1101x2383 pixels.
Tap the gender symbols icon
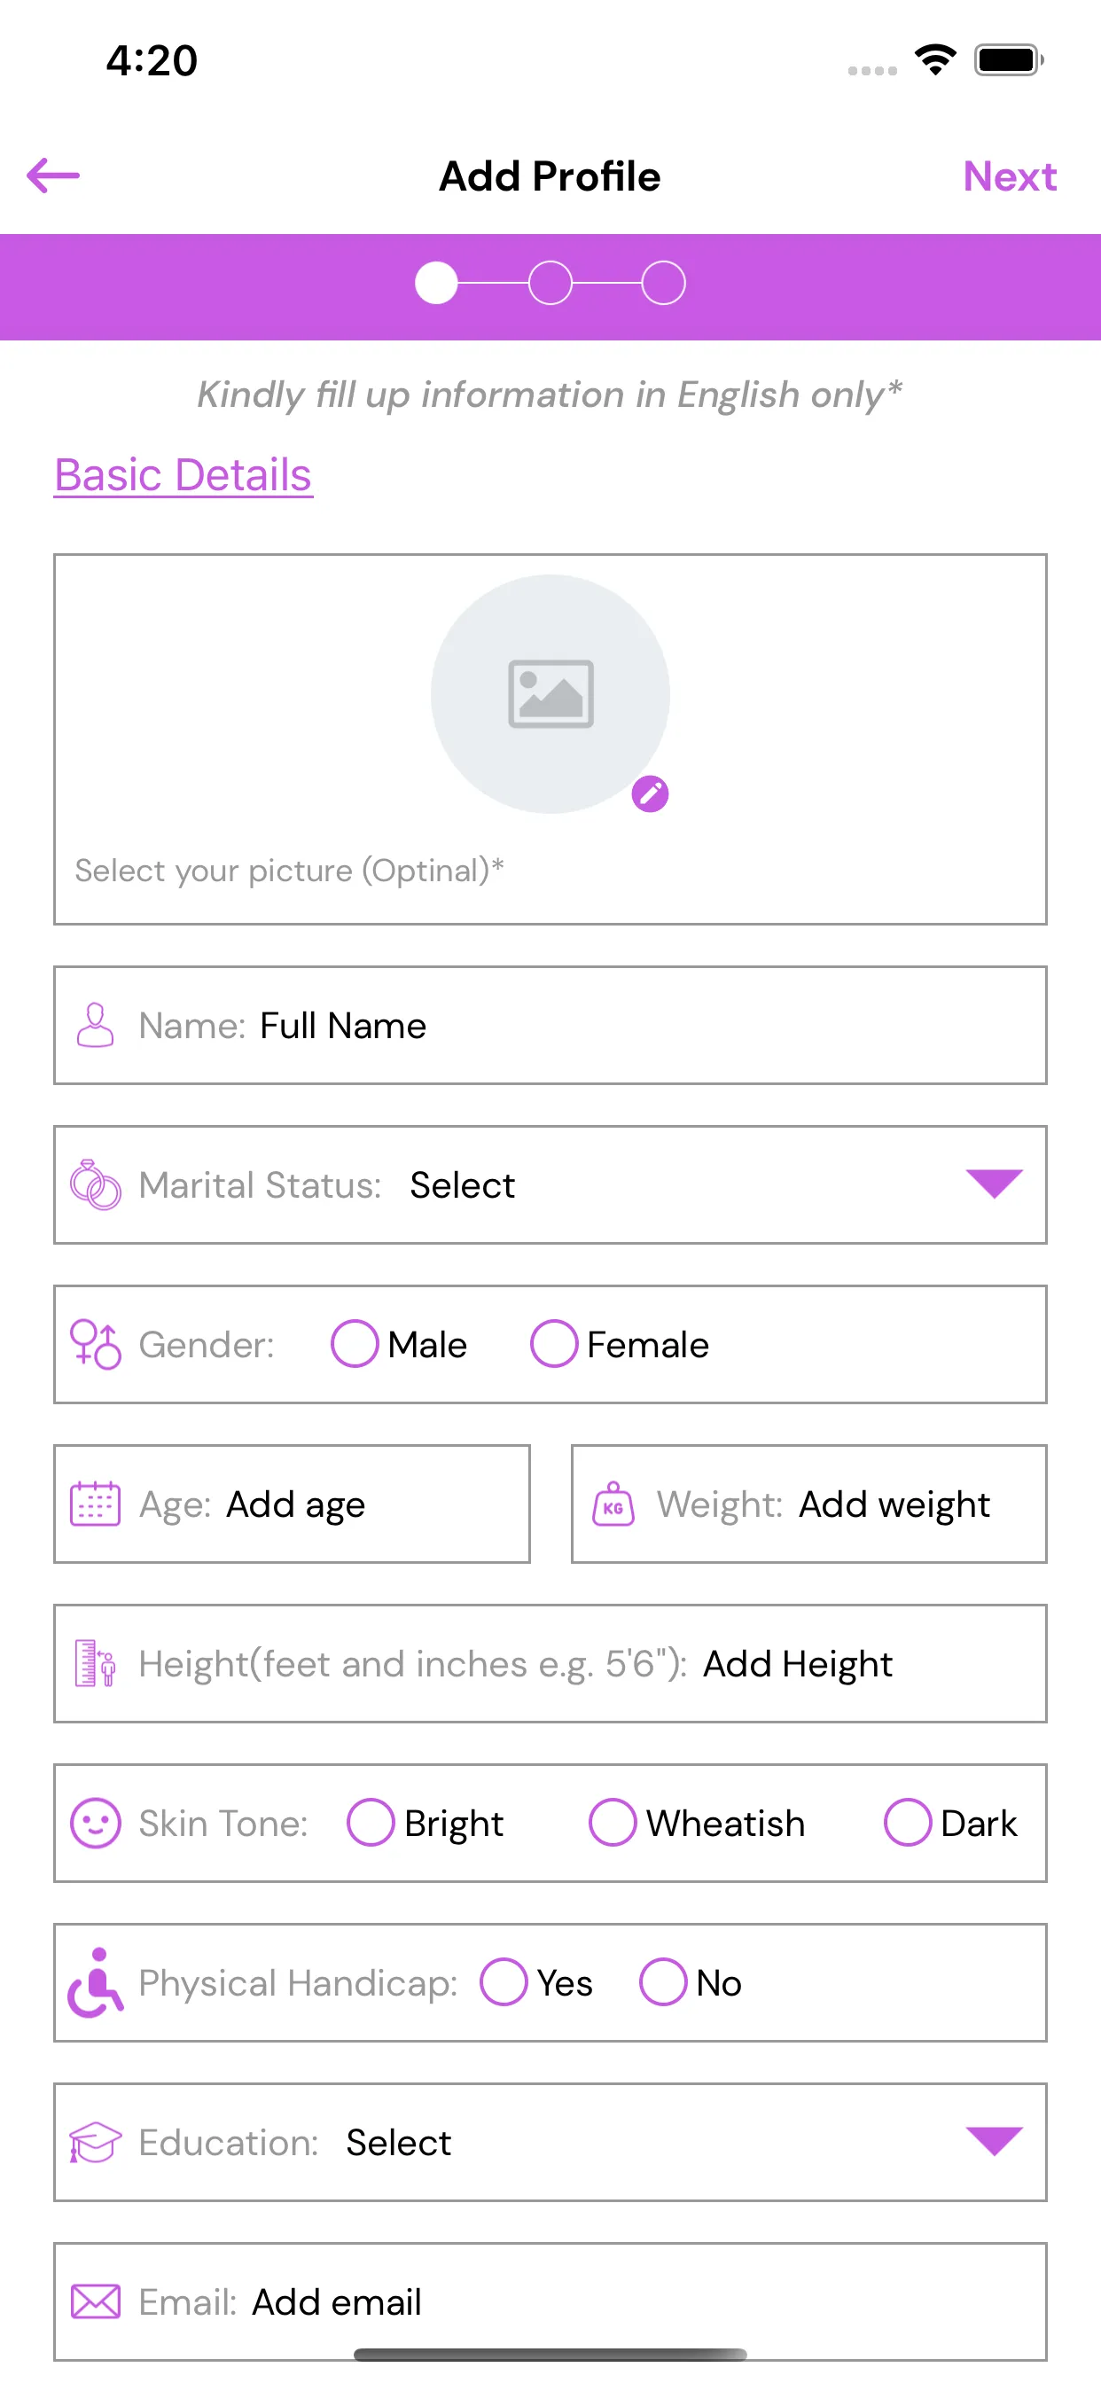pyautogui.click(x=96, y=1344)
